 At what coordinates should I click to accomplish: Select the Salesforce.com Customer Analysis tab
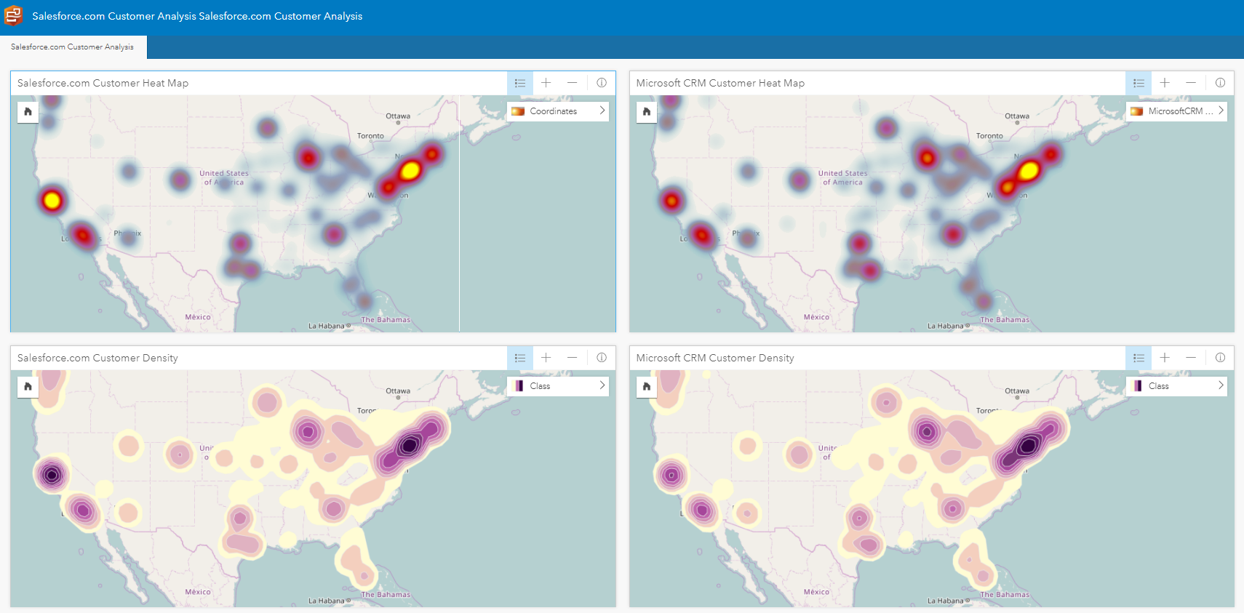(x=73, y=47)
